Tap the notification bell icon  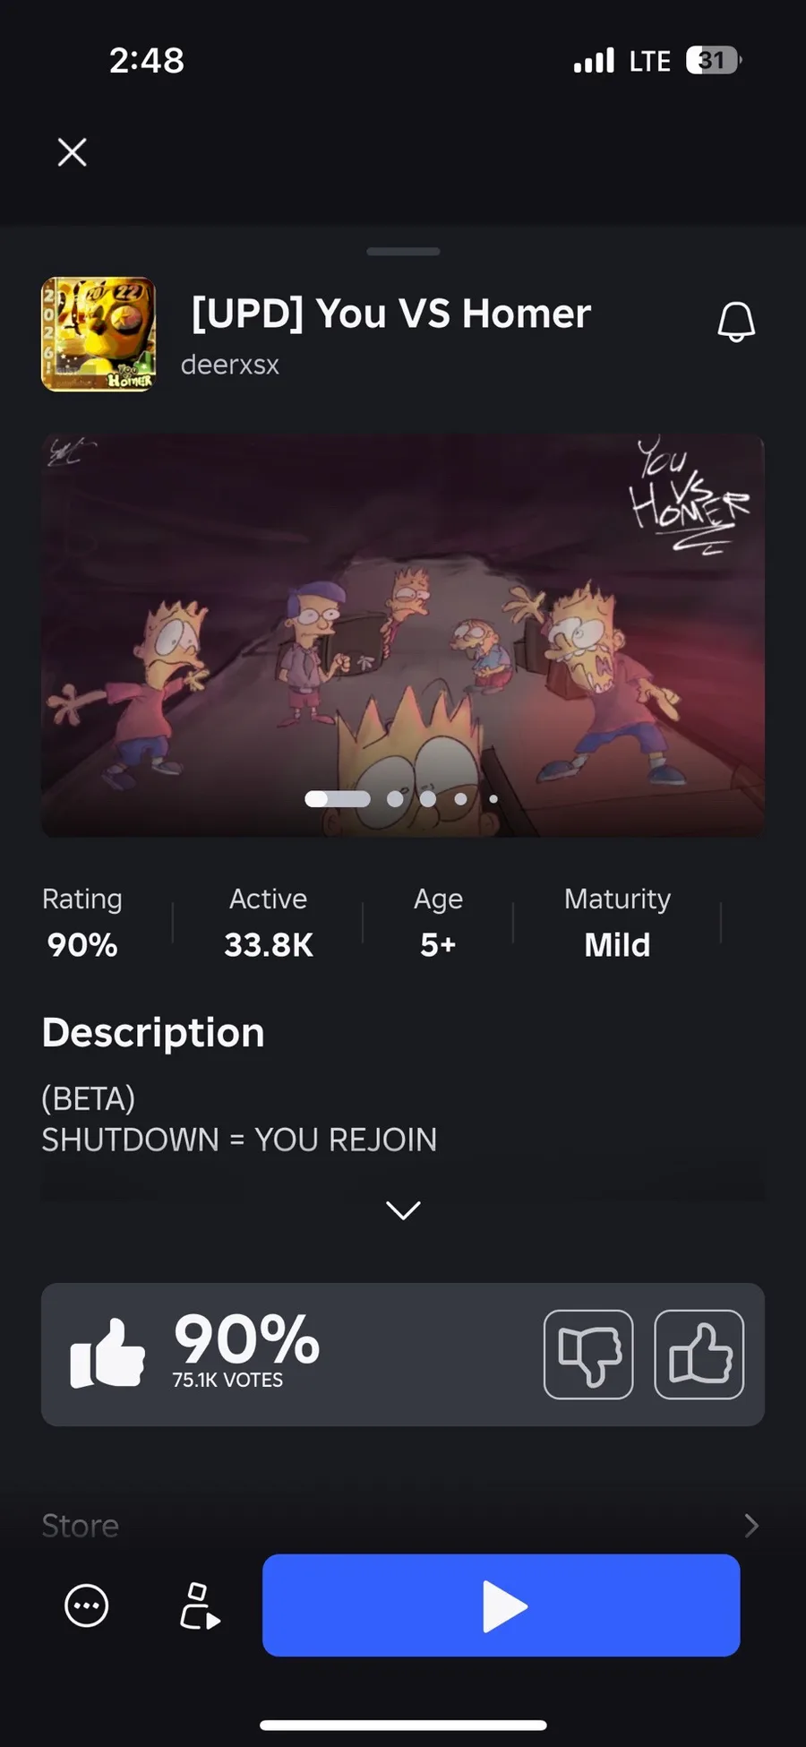(x=736, y=322)
